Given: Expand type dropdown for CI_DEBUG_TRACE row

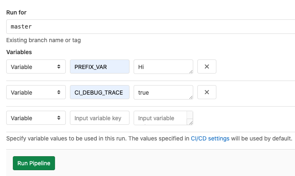Looking at the screenshot, I should click(x=36, y=93).
